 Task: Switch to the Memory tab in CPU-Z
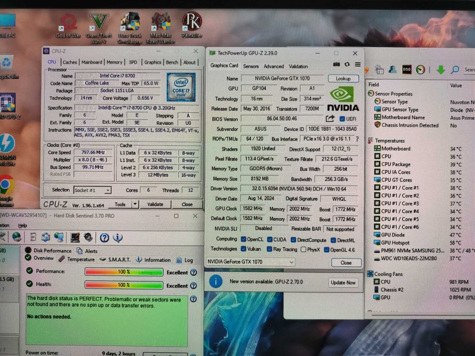coord(115,62)
